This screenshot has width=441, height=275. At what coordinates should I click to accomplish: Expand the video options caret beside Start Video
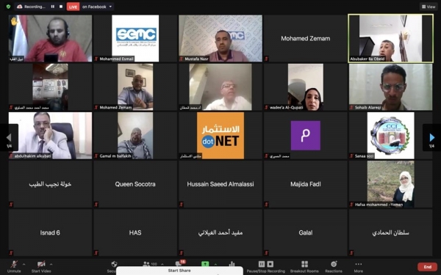51,264
